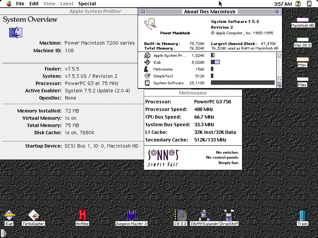Open the iCab desktop icon
318x238 pixels.
click(x=9, y=215)
